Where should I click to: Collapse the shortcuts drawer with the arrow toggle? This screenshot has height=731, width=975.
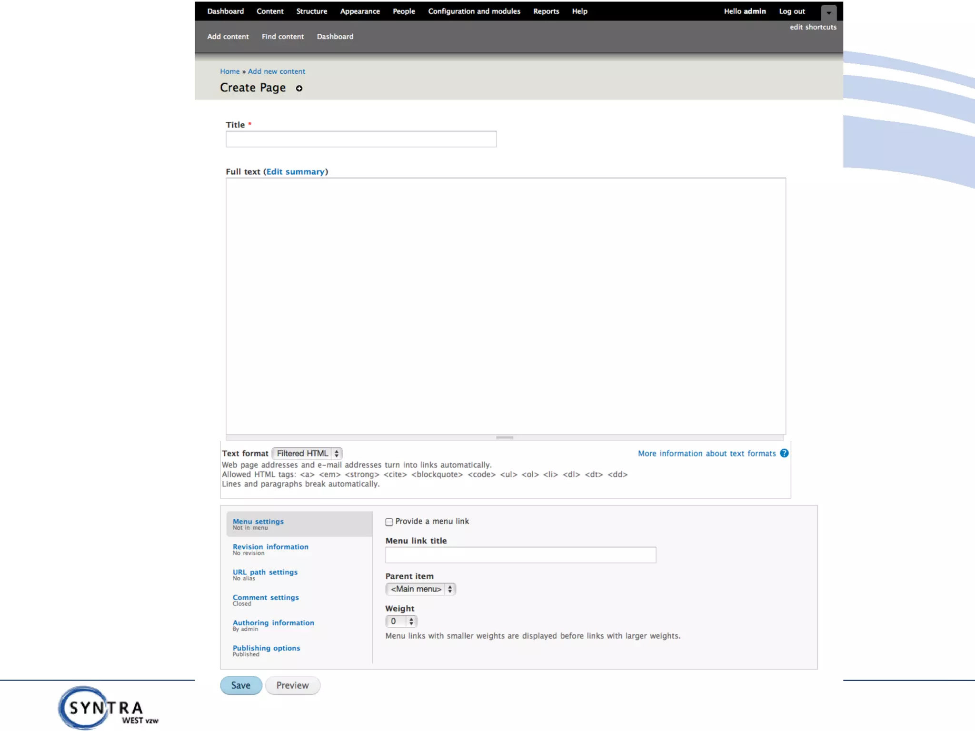[828, 12]
